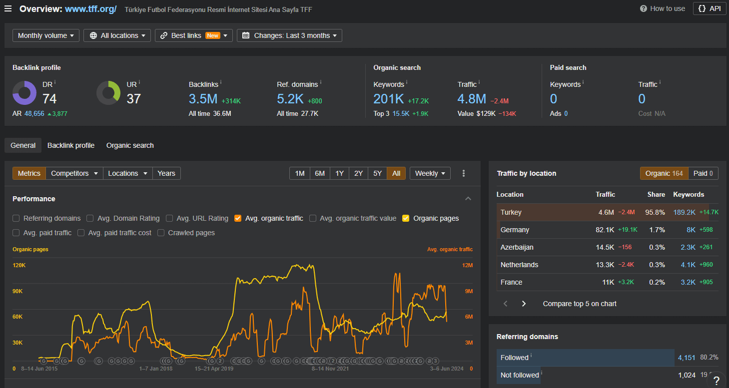Open the help question mark button
The width and height of the screenshot is (729, 388).
716,380
